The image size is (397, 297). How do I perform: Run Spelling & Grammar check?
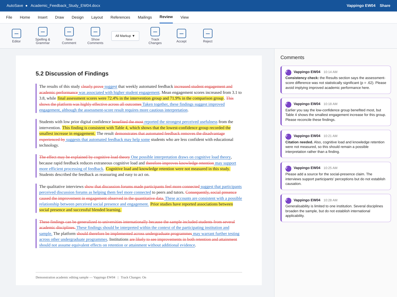(x=43, y=36)
